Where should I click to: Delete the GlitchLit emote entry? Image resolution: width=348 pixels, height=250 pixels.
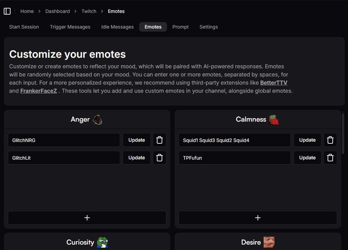[159, 158]
